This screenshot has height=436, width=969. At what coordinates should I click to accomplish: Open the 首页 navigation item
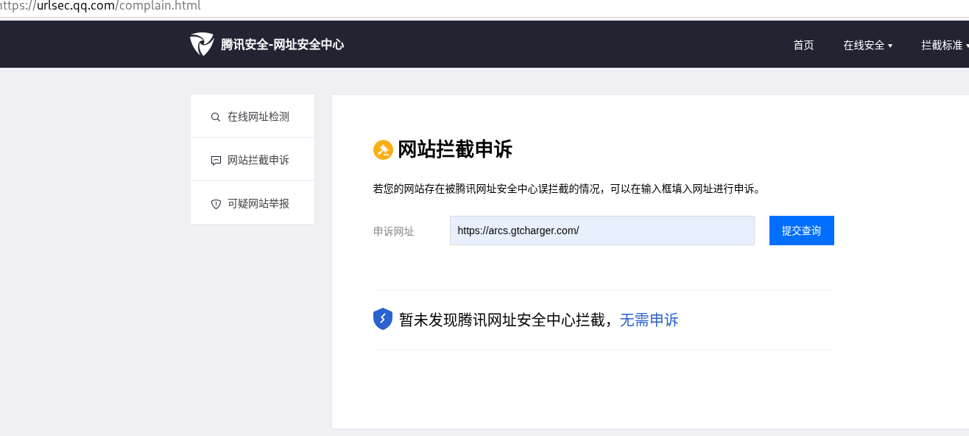pyautogui.click(x=803, y=45)
